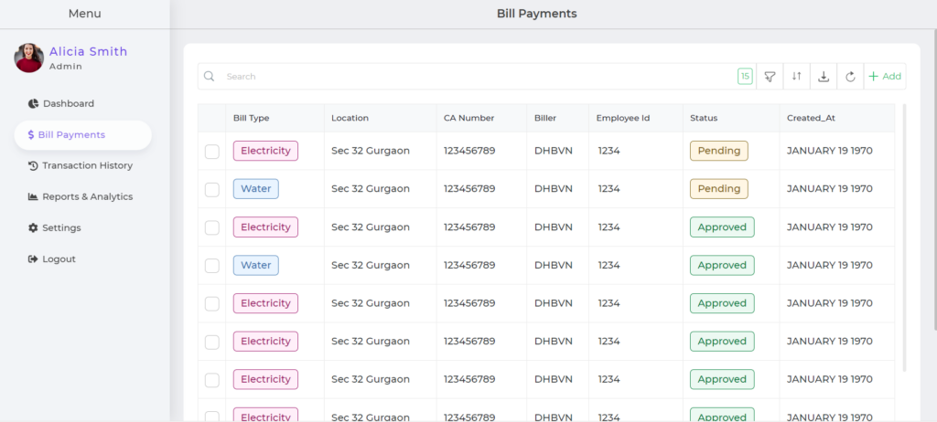Screen dimensions: 937x422
Task: Go to Reports & Analytics page
Action: [x=81, y=196]
